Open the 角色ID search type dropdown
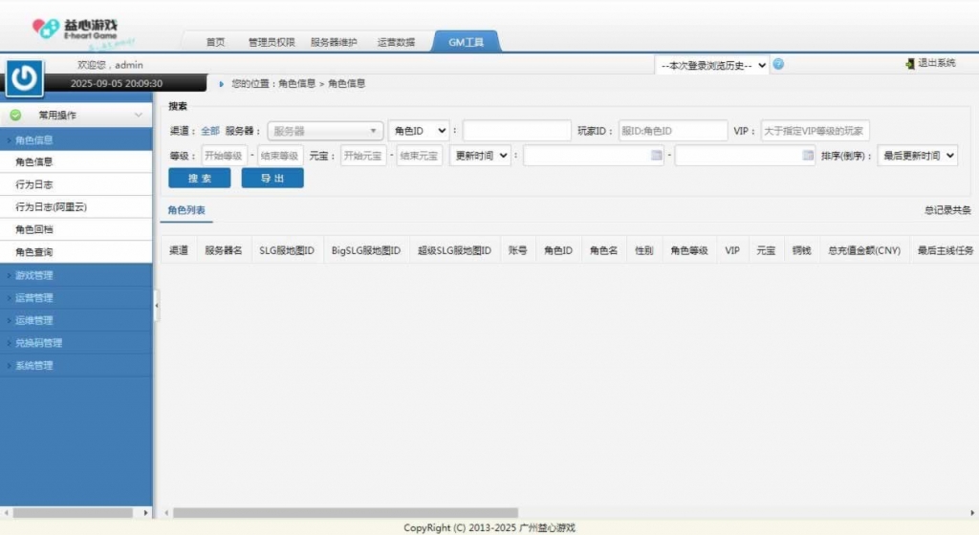 419,131
